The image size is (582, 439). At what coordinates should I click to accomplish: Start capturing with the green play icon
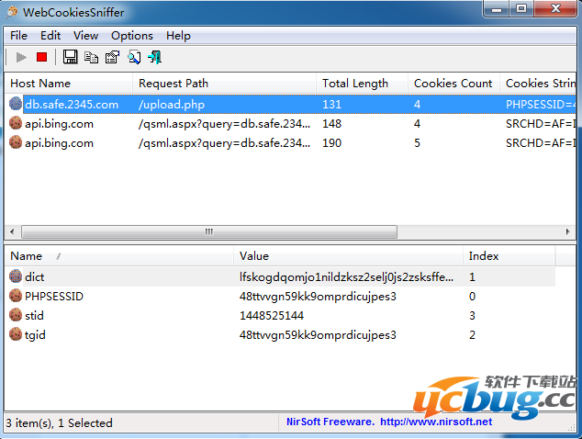click(x=21, y=57)
